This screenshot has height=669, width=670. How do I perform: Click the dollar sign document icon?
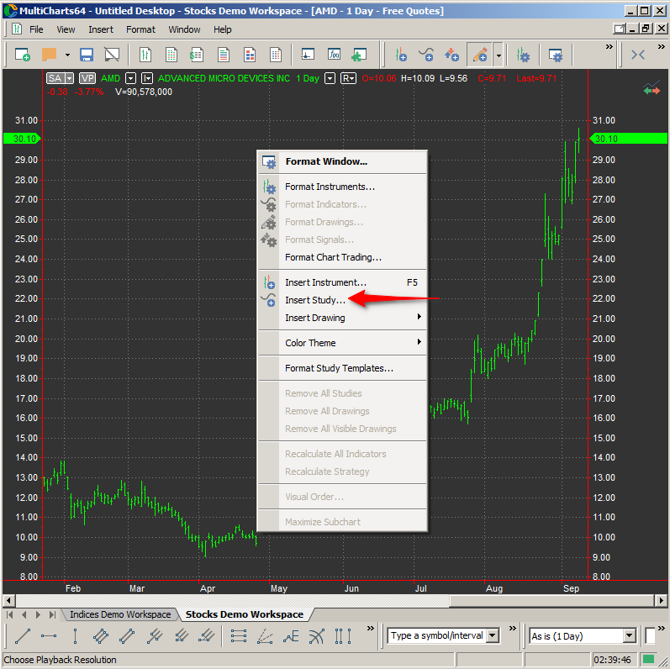(197, 55)
